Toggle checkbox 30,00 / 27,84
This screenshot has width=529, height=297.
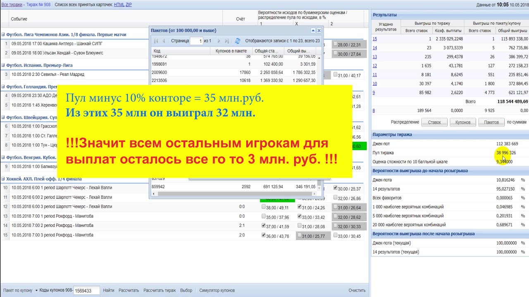(336, 54)
